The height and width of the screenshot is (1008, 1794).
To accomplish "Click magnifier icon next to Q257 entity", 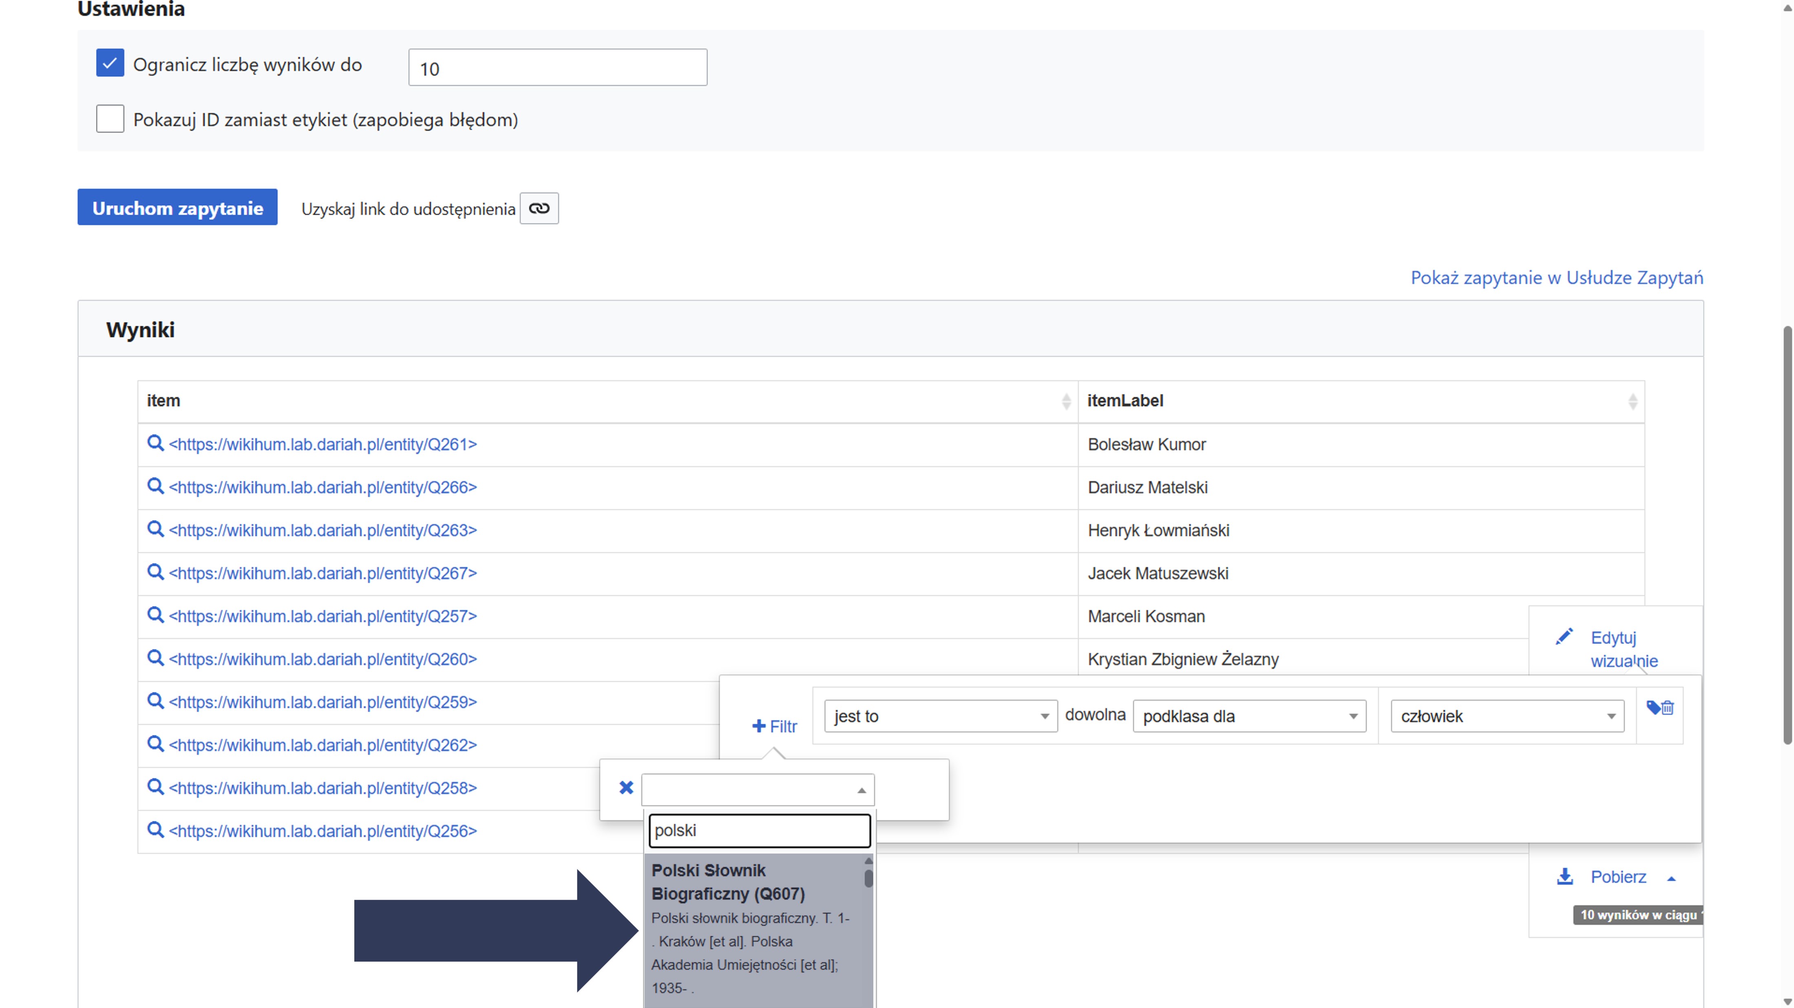I will click(155, 615).
